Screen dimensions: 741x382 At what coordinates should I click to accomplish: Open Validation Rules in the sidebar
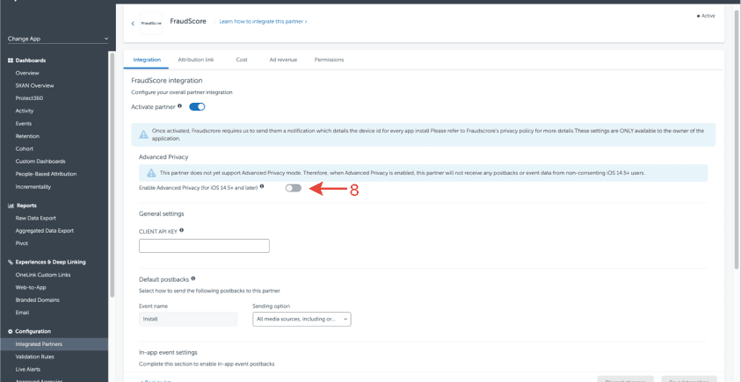click(x=34, y=357)
